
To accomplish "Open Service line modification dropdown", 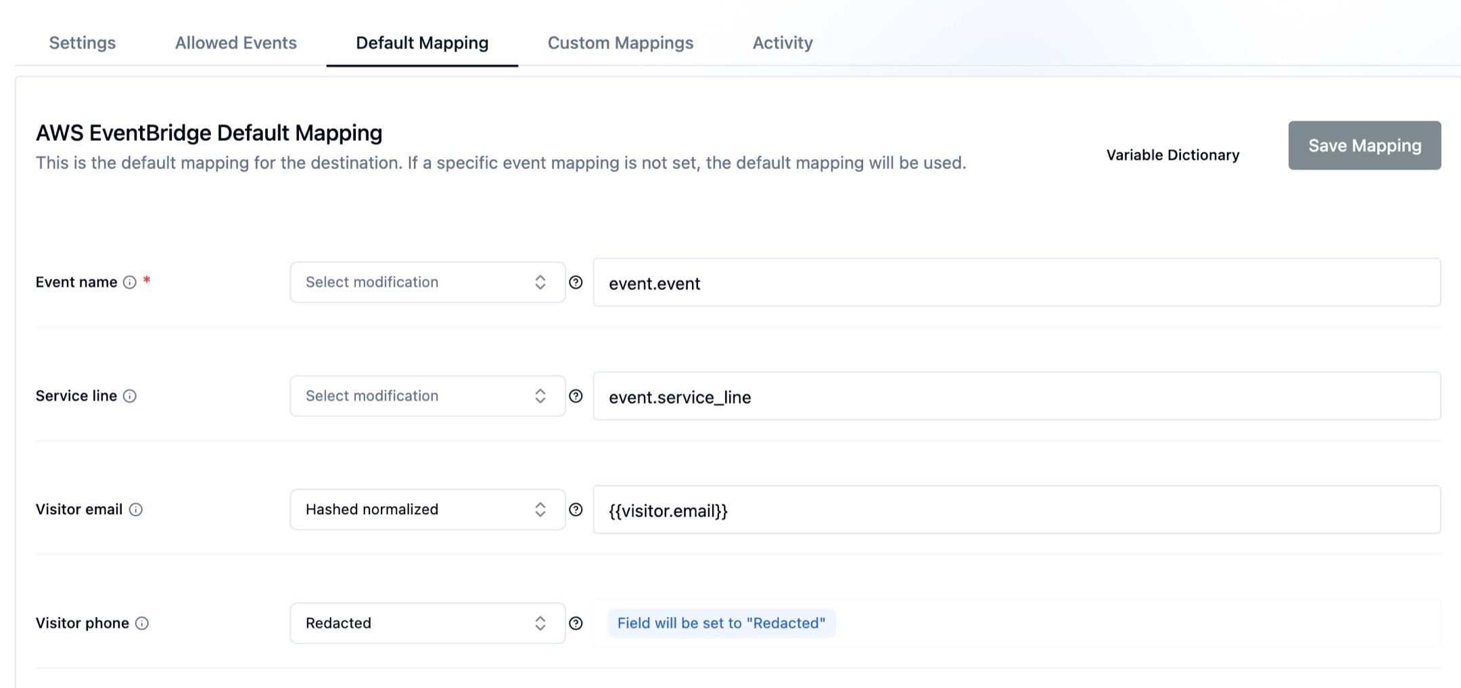I will click(x=427, y=396).
